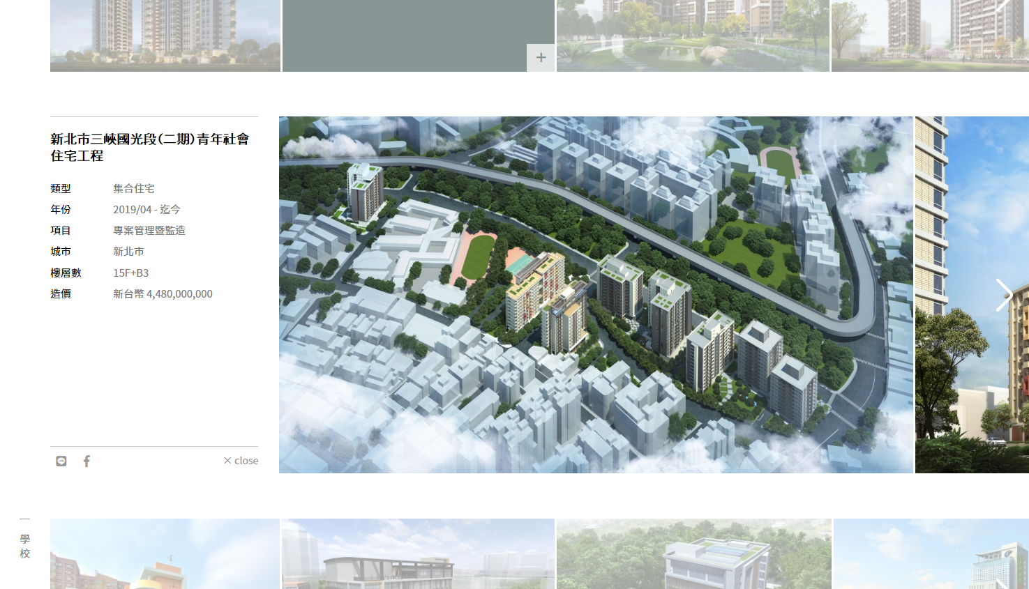Screen dimensions: 1029x589
Task: Select the 城市 label
Action: (x=61, y=252)
